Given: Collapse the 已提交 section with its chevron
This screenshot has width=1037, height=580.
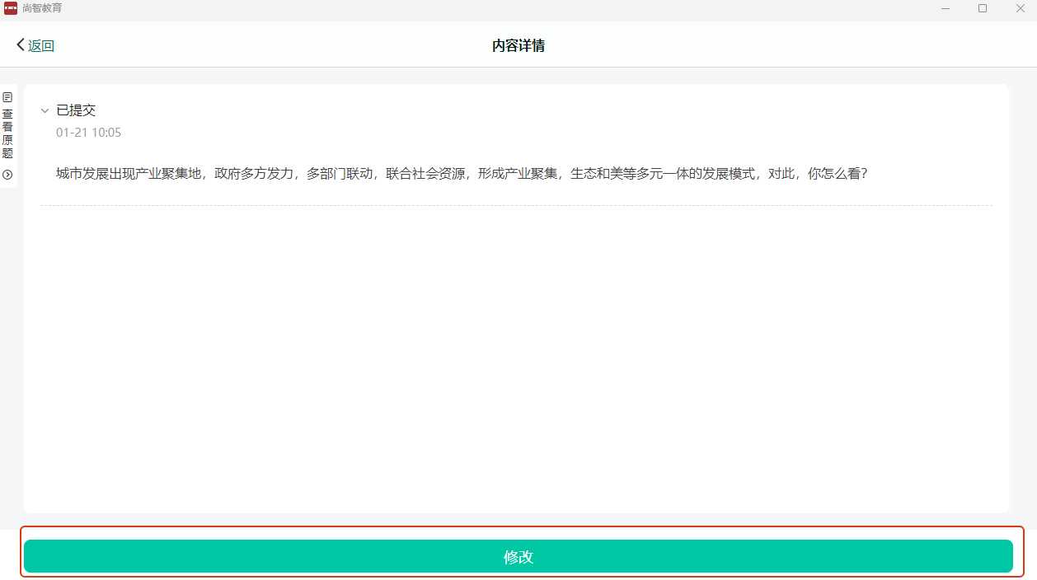Looking at the screenshot, I should (45, 111).
